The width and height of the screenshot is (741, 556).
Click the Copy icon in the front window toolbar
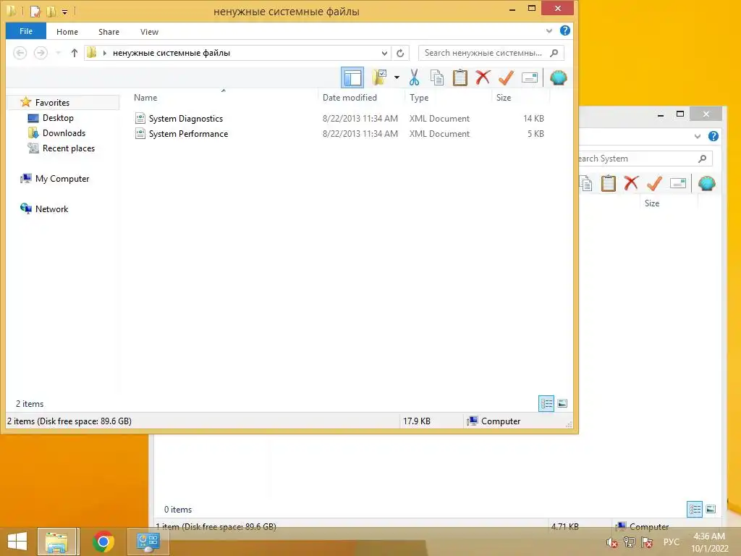[436, 77]
